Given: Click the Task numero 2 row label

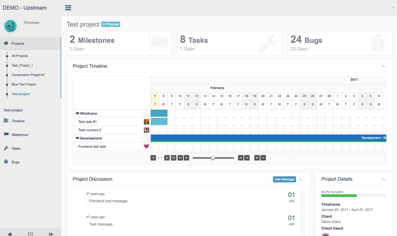Looking at the screenshot, I should [90, 130].
